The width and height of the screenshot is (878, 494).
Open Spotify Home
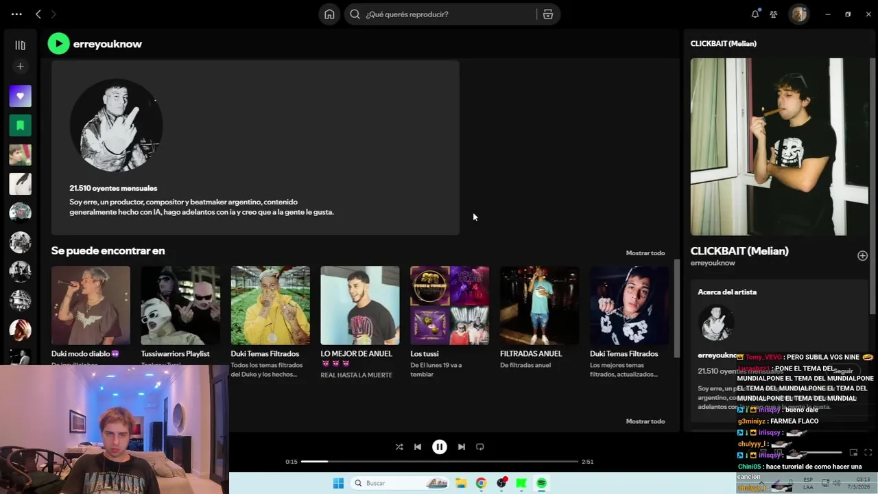click(329, 14)
